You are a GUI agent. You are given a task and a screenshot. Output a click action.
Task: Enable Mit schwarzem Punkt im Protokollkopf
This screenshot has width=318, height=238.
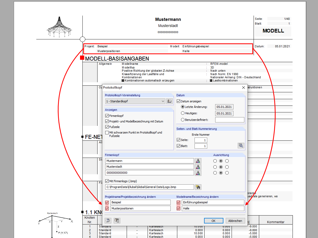point(107,132)
